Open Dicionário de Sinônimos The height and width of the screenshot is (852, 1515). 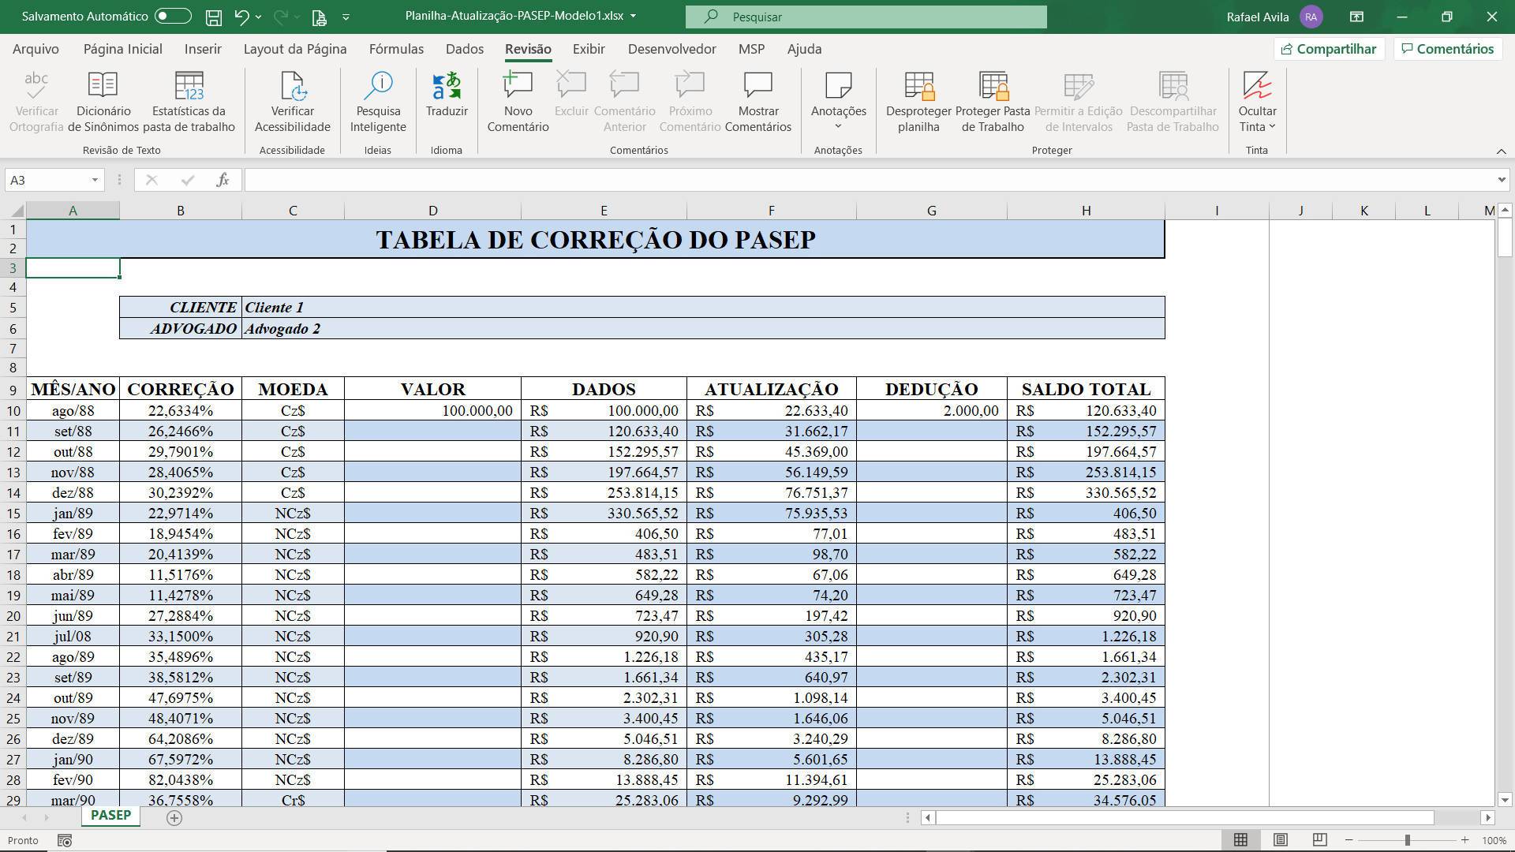pyautogui.click(x=103, y=103)
